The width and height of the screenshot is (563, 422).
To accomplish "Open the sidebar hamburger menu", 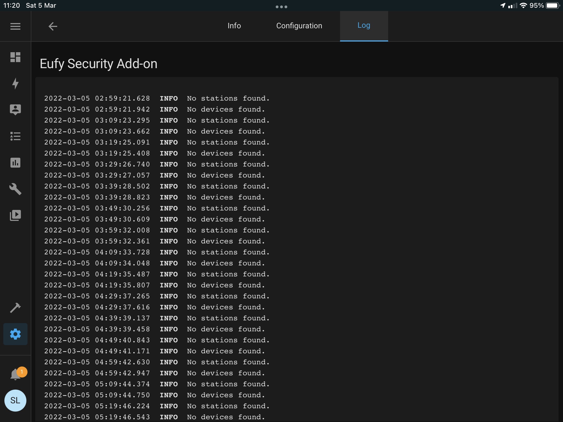I will 15,26.
